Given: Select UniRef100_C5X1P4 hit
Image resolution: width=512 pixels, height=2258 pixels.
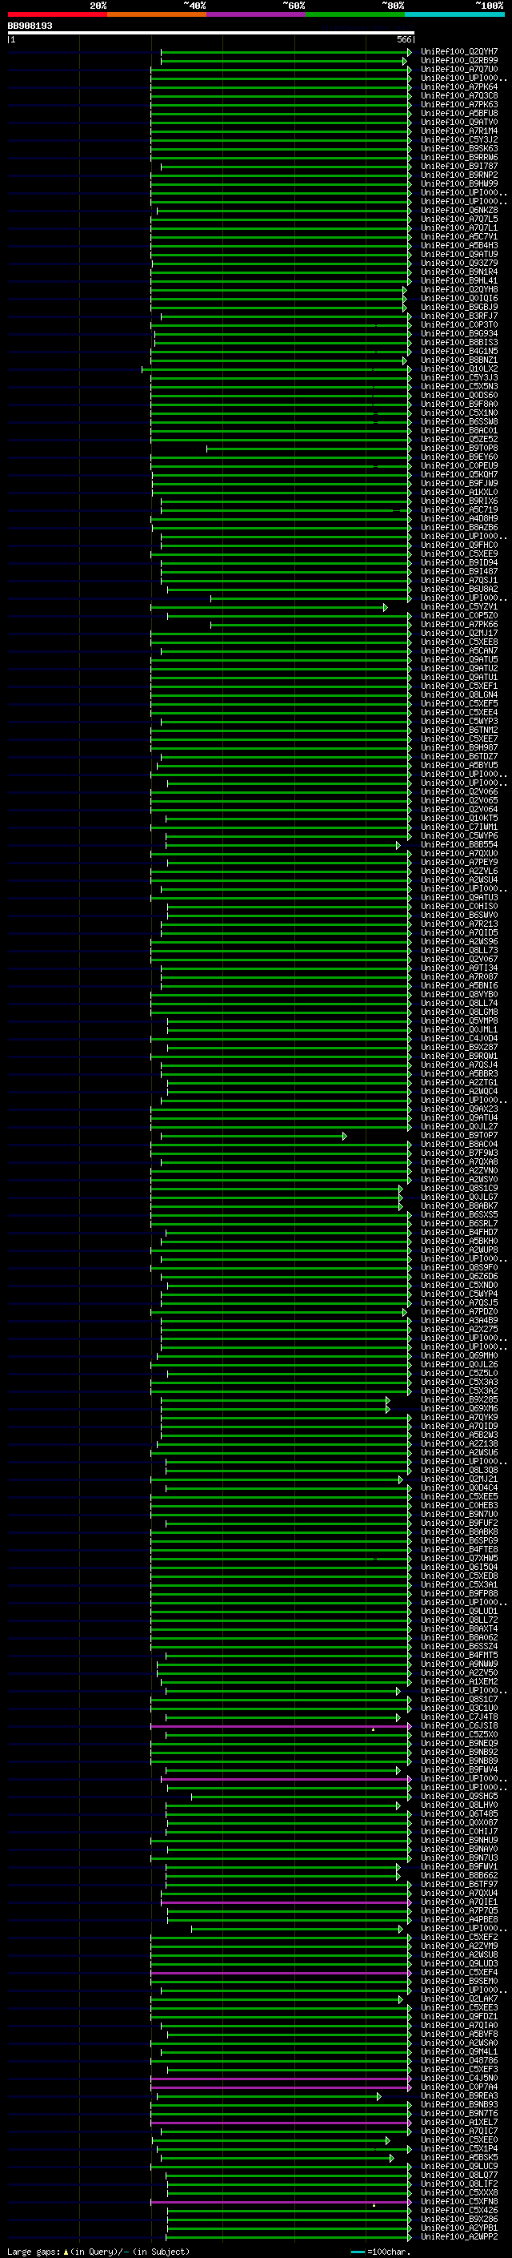Looking at the screenshot, I should 459,2148.
